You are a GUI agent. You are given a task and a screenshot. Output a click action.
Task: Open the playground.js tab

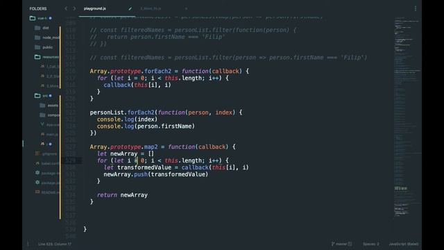[x=94, y=8]
